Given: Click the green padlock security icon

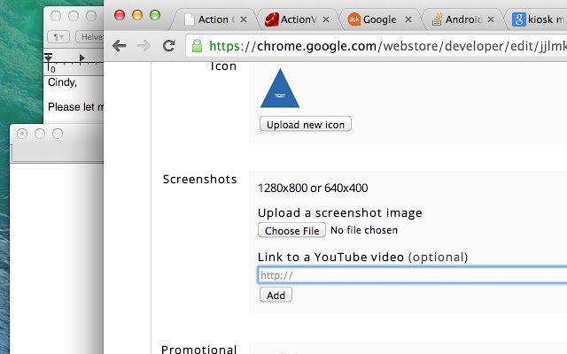Looking at the screenshot, I should 197,46.
